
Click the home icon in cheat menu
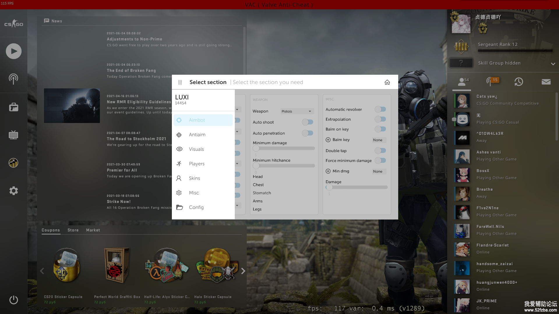click(387, 82)
